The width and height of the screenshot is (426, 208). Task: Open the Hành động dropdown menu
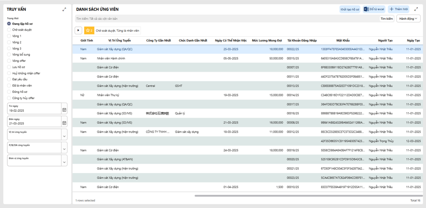409,18
